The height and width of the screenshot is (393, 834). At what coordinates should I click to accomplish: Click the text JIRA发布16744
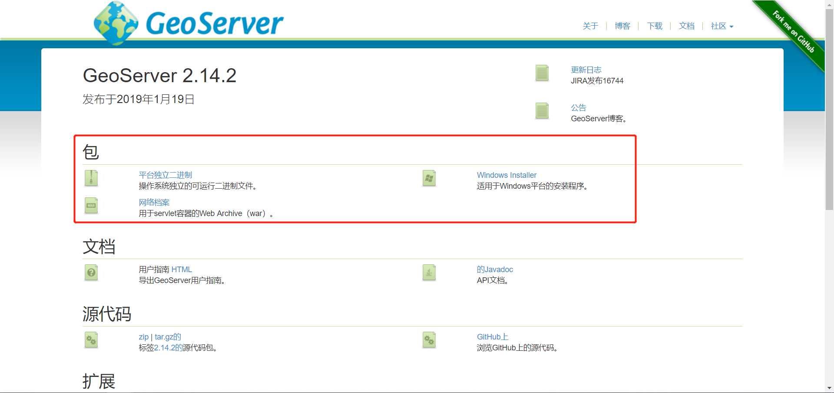[597, 81]
